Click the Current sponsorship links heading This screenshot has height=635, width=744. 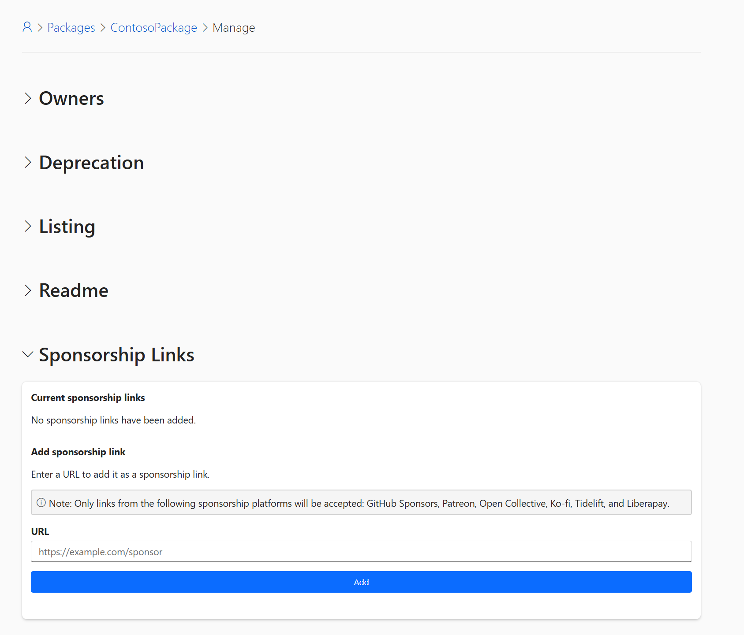(87, 397)
